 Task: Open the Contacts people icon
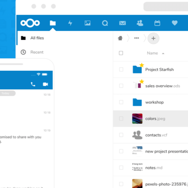140,23
